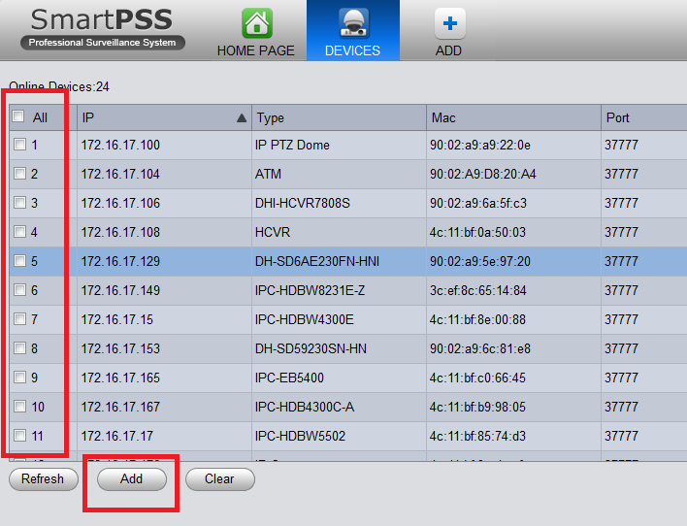
Task: Click Mac address 4c:11:bf:0a:50:03
Action: [477, 232]
